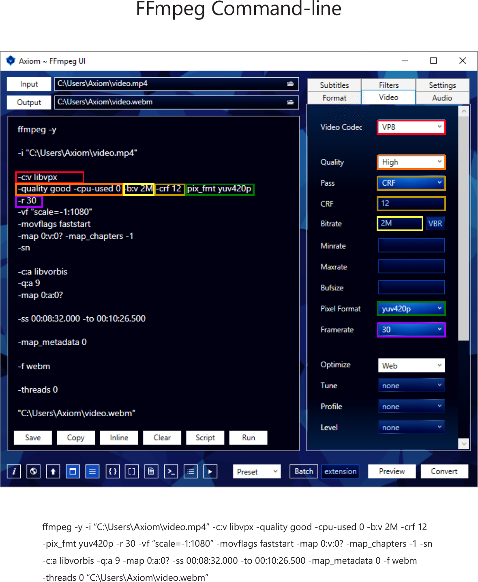Open the command prompt terminal icon
The width and height of the screenshot is (478, 582).
click(171, 471)
